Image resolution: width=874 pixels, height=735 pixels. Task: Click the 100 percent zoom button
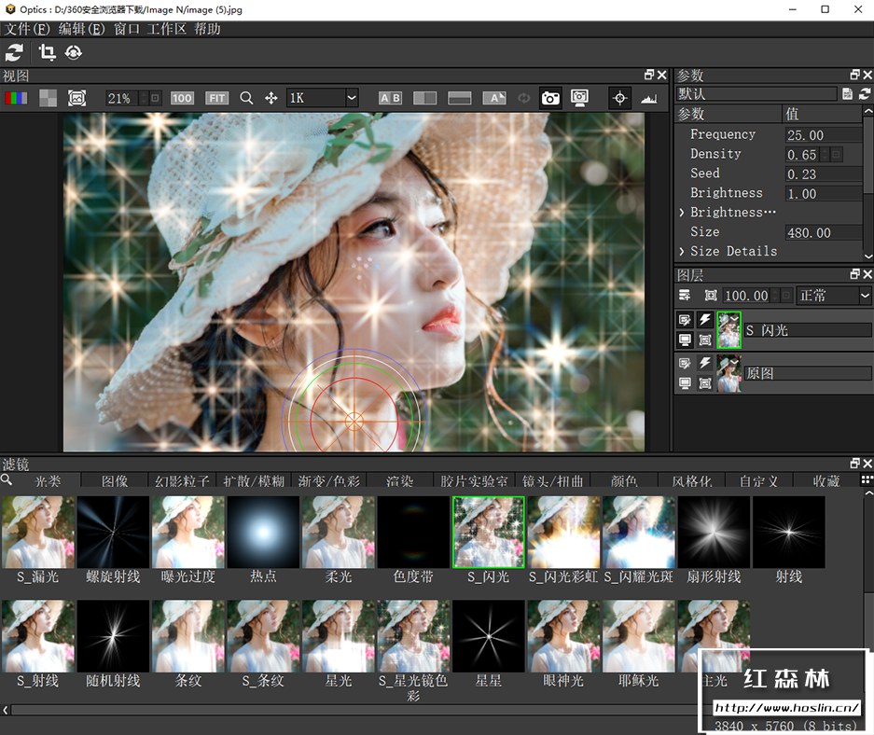pos(182,98)
